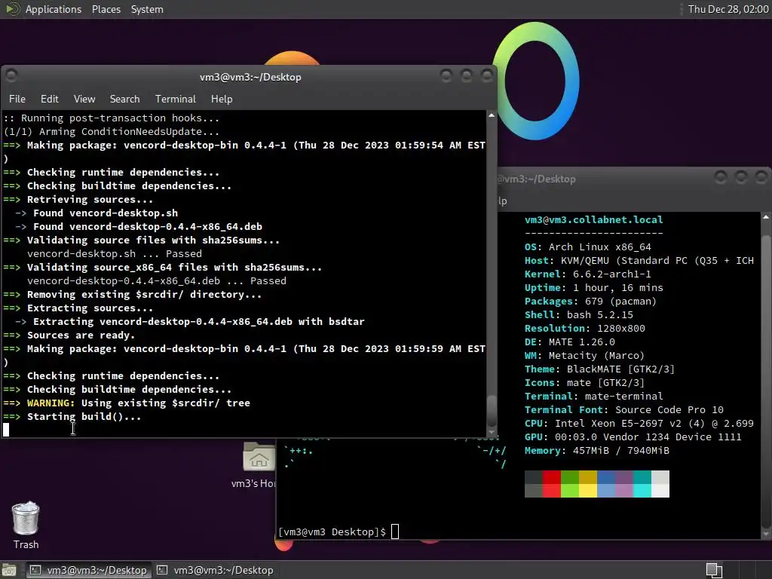
Task: Open the Applications menu in top panel
Action: [54, 9]
